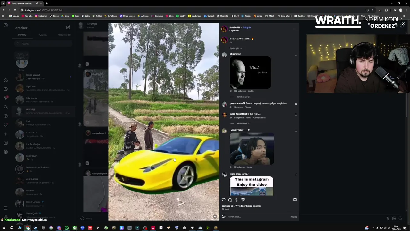Open the Joe Biden 'What?' GIF comment
This screenshot has height=231, width=410.
click(x=250, y=73)
